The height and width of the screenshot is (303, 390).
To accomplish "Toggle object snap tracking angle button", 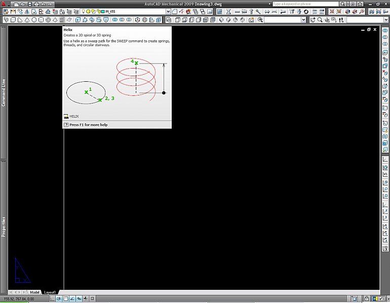I will [x=72, y=299].
